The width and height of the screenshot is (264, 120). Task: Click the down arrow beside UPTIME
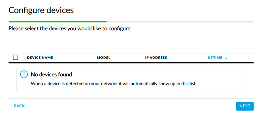[226, 58]
